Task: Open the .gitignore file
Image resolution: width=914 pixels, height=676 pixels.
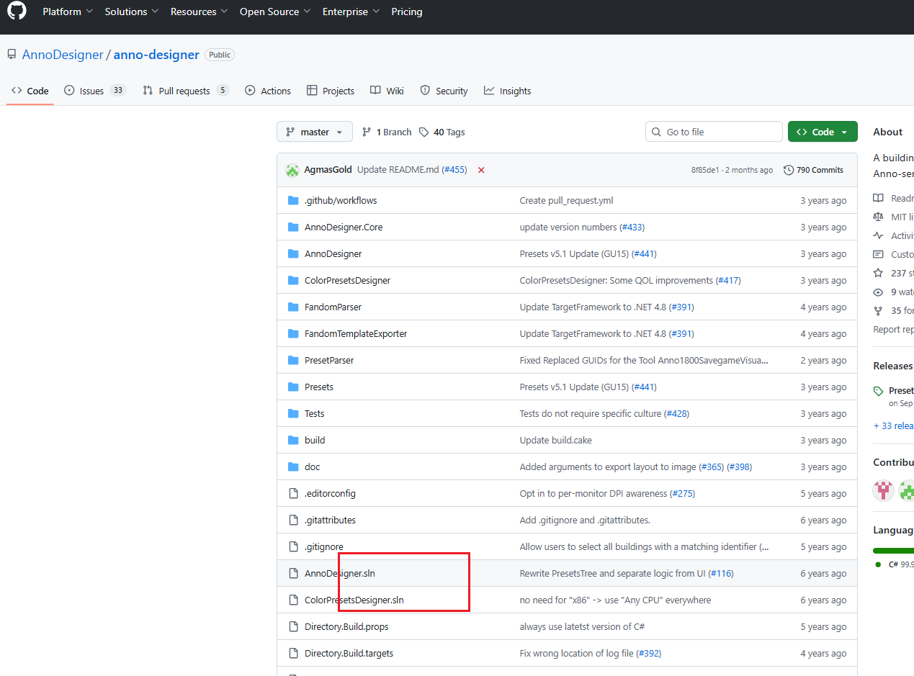Action: coord(324,546)
